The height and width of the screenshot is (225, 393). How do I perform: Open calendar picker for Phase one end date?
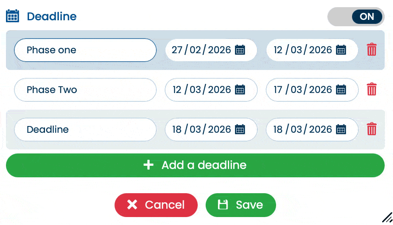[x=341, y=50]
